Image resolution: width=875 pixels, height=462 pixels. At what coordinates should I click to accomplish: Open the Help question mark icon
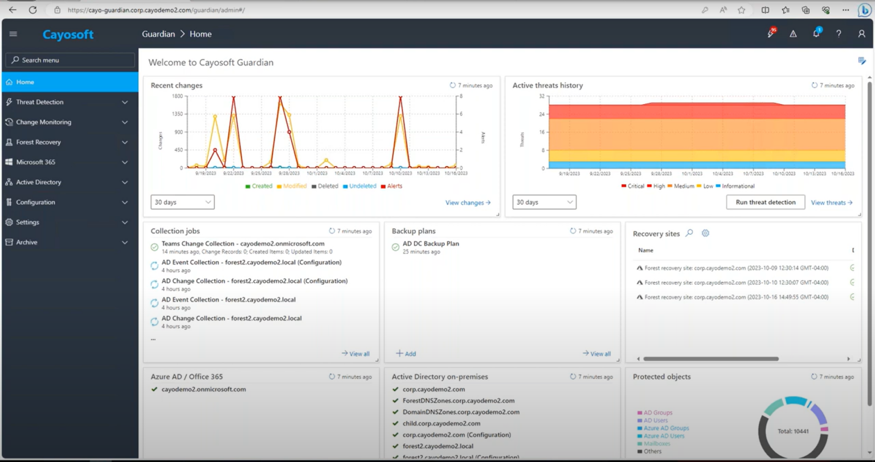[x=839, y=34]
